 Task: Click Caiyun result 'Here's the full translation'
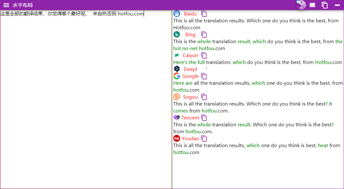pos(202,62)
